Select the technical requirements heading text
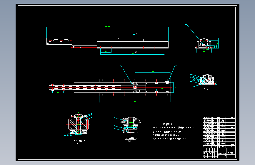The width and height of the screenshot is (255, 165). [168, 124]
